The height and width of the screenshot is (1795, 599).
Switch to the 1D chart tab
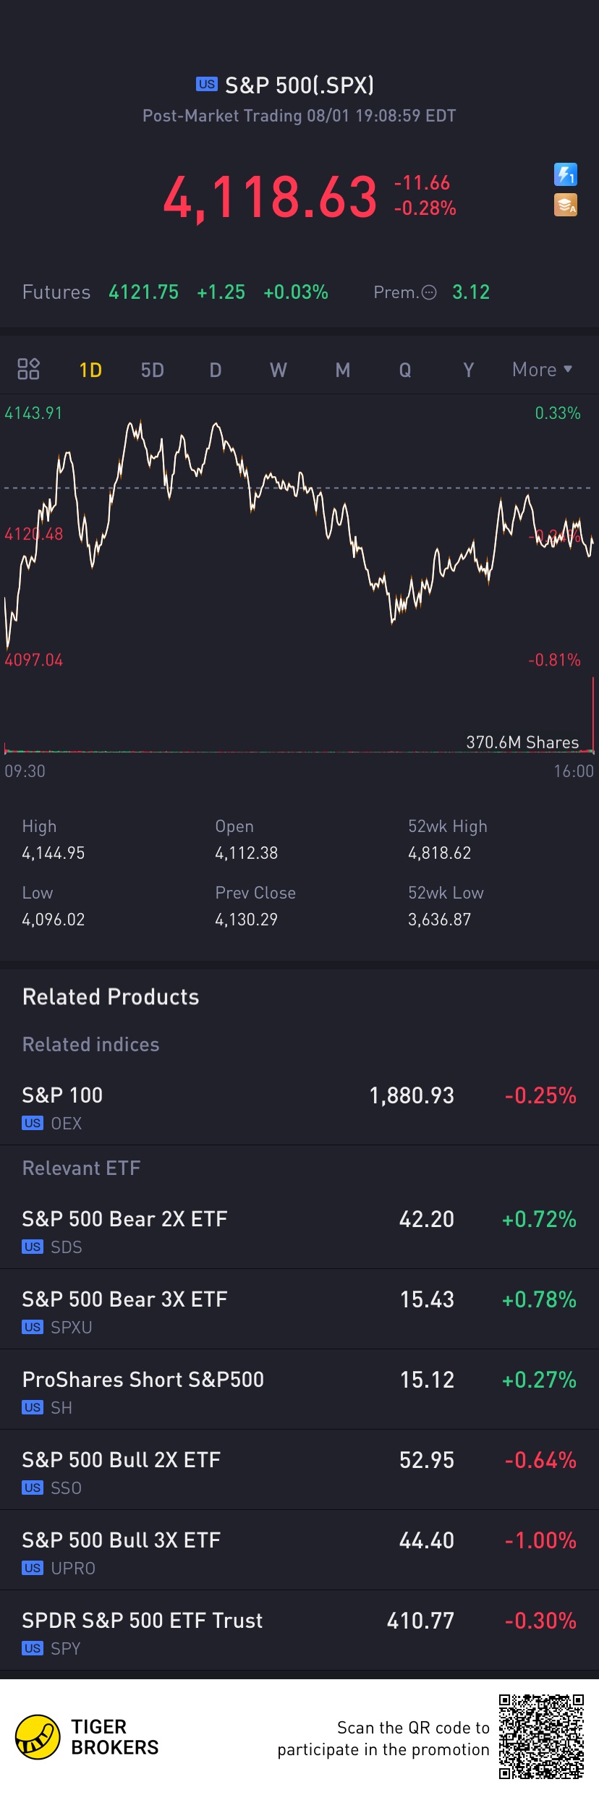pyautogui.click(x=90, y=370)
